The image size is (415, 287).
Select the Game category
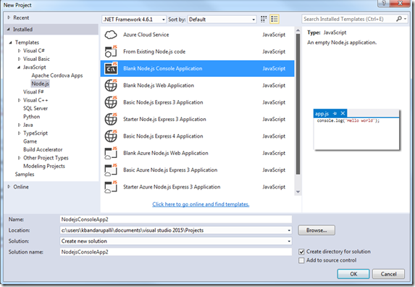click(x=30, y=141)
